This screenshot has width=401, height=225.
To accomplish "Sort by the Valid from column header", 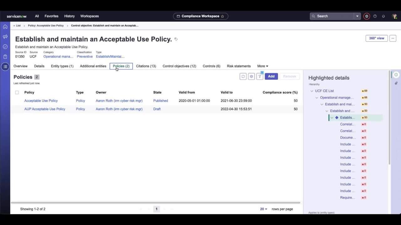I will click(187, 92).
